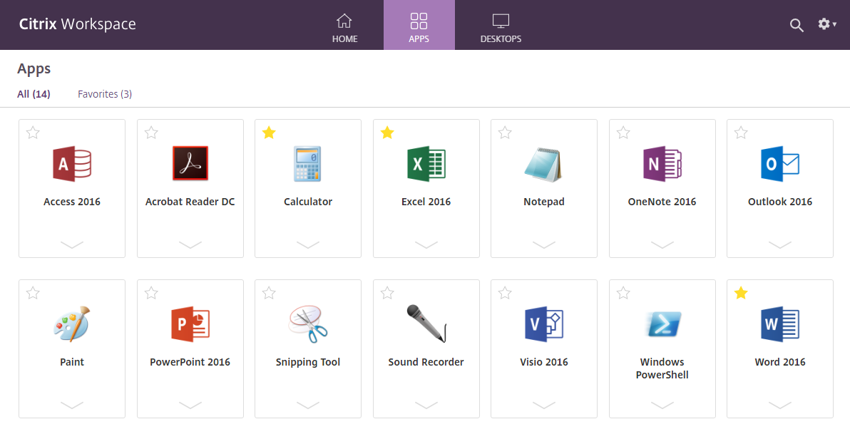Show Calculator details chevron

tap(308, 245)
